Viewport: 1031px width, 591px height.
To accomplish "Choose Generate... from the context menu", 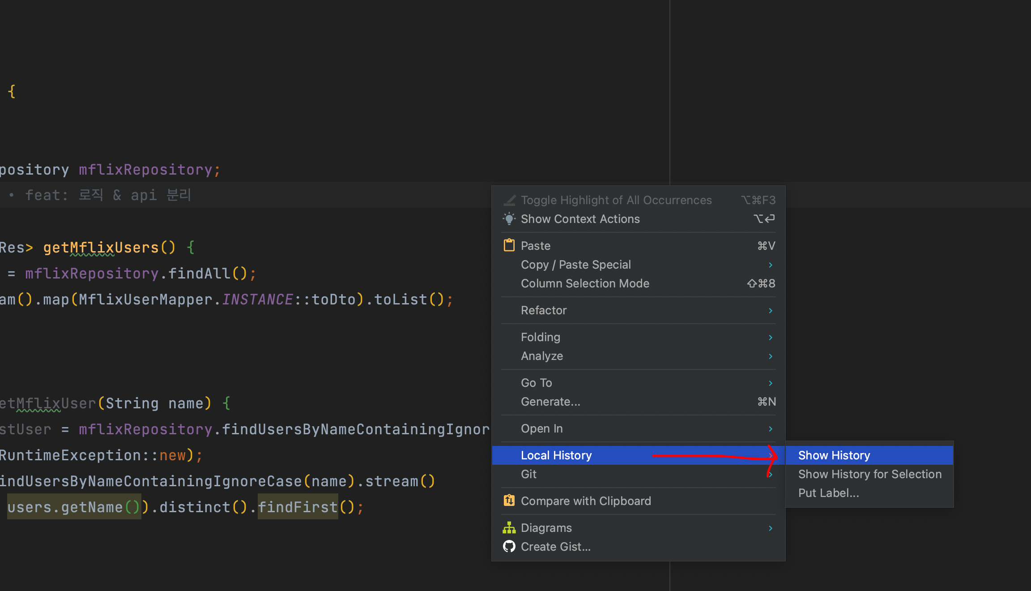I will (x=550, y=402).
